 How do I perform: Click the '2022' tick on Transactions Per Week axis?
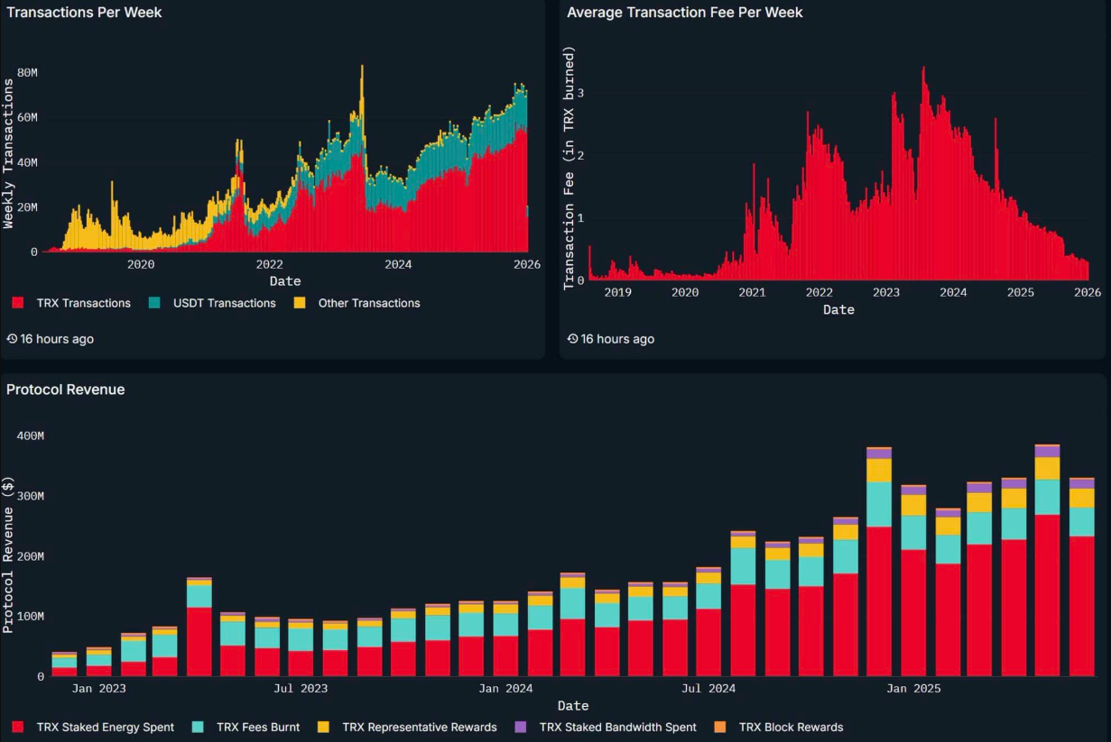pyautogui.click(x=270, y=264)
